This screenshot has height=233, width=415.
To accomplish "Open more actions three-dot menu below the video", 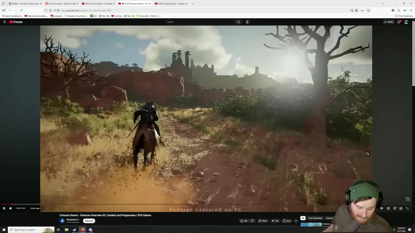I will coord(296,221).
